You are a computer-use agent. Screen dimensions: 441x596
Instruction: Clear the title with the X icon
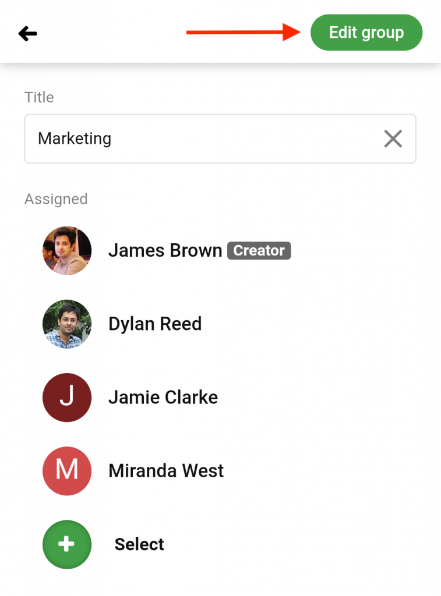point(393,139)
